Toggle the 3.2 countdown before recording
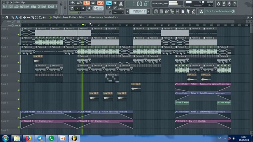 [x=87, y=3]
